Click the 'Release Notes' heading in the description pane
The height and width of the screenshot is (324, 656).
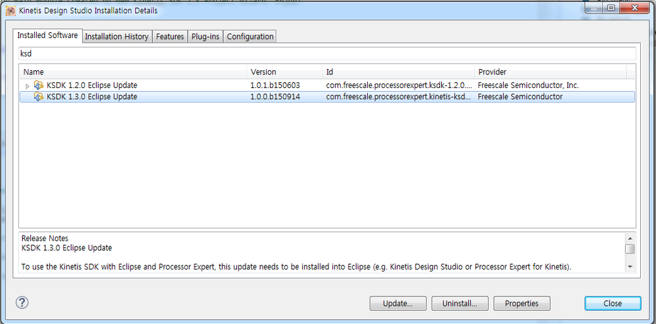click(x=45, y=238)
